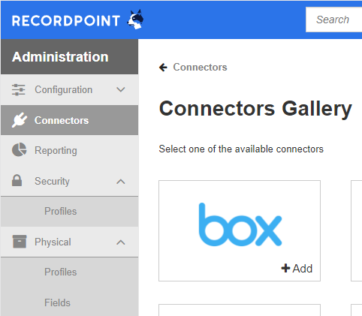Click the Security padlock icon
The height and width of the screenshot is (316, 362).
17,180
